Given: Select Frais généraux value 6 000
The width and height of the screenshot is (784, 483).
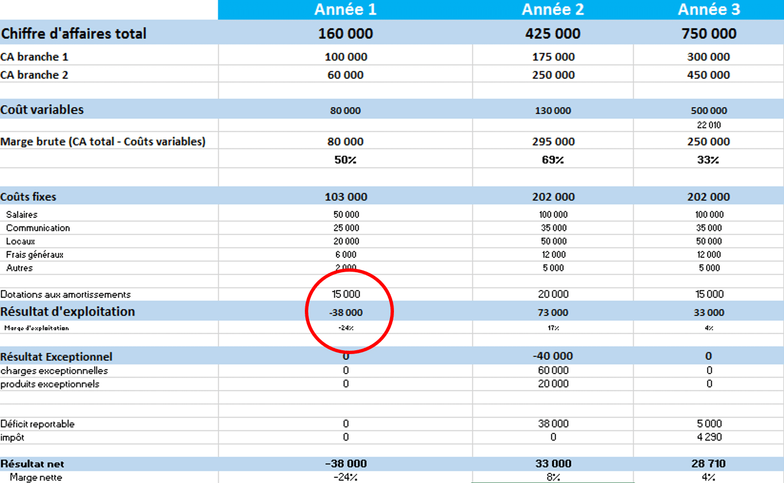Looking at the screenshot, I should pyautogui.click(x=346, y=255).
